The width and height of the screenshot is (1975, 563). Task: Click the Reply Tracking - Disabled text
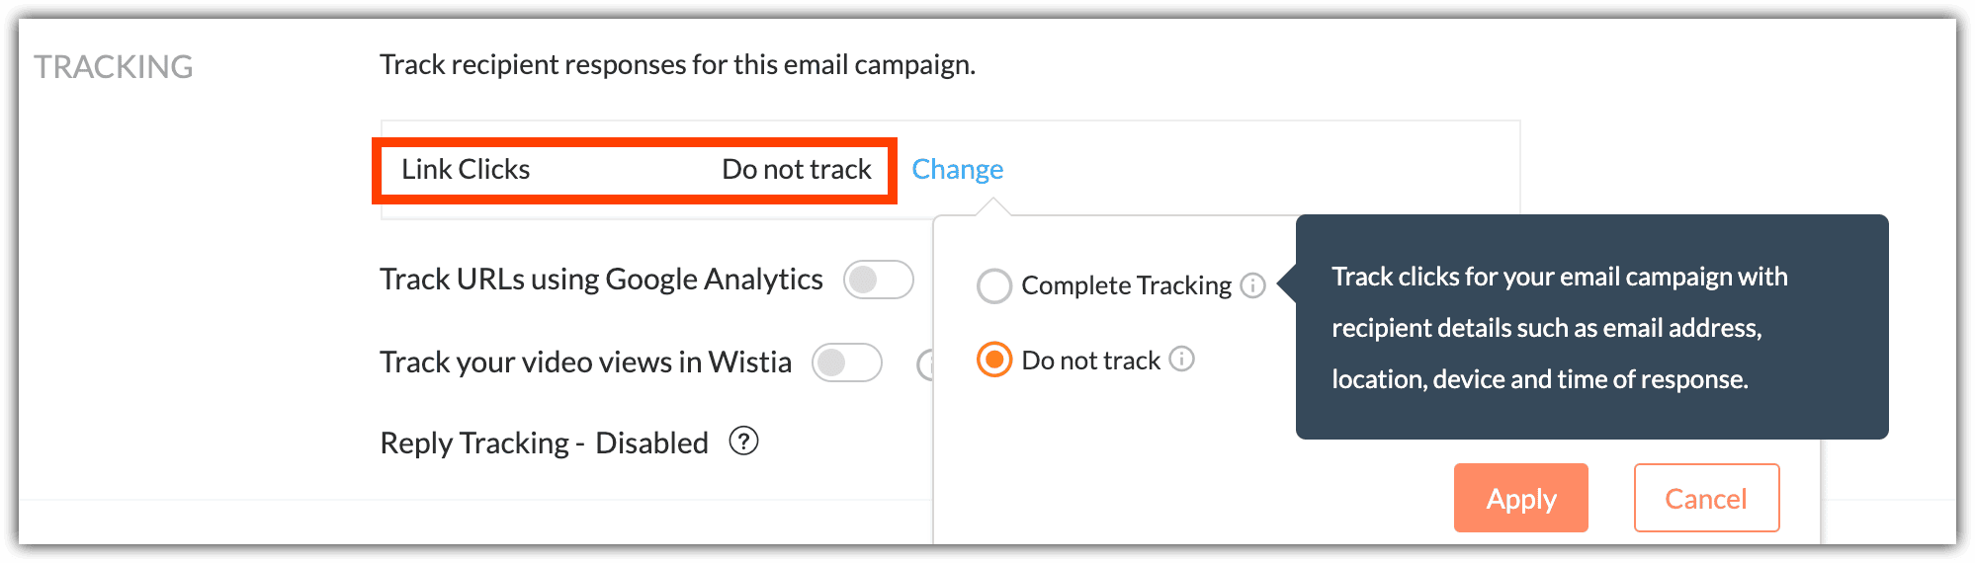click(544, 443)
